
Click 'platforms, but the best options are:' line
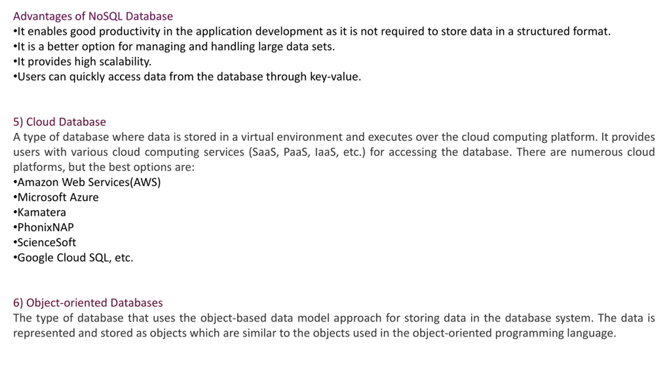pos(104,167)
